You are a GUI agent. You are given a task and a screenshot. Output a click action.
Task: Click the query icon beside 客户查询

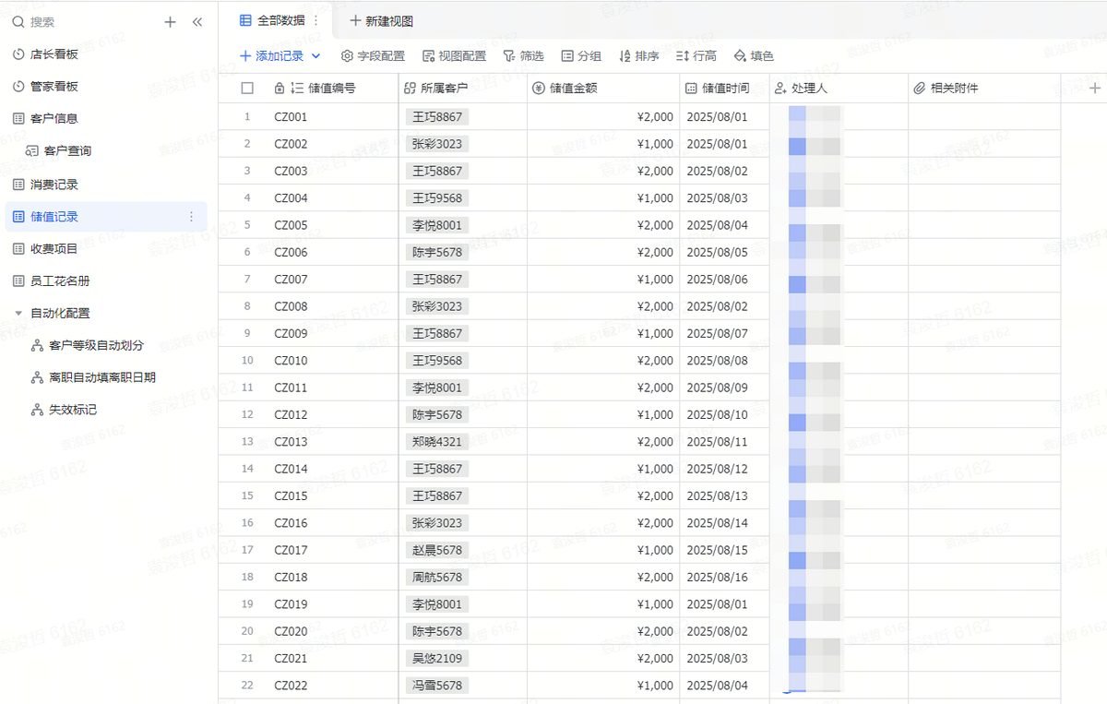(32, 151)
